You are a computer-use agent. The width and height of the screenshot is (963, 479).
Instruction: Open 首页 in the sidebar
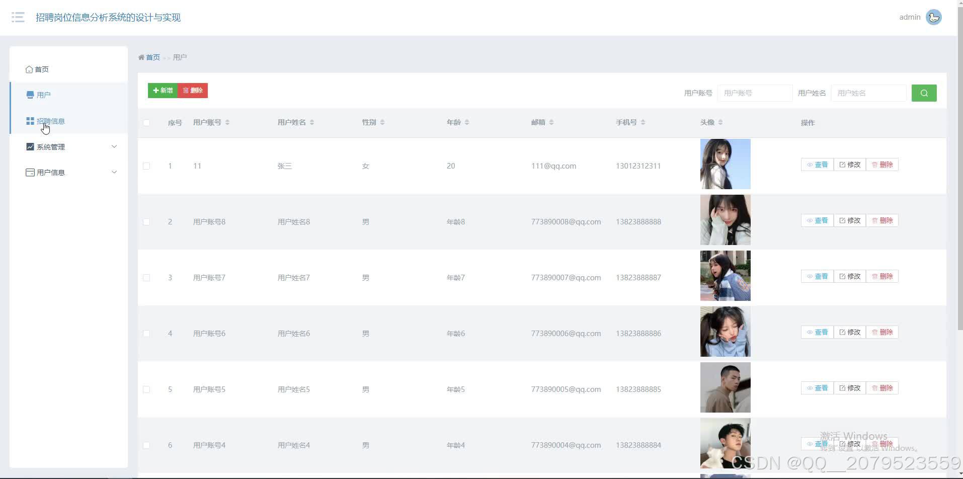[x=68, y=69]
